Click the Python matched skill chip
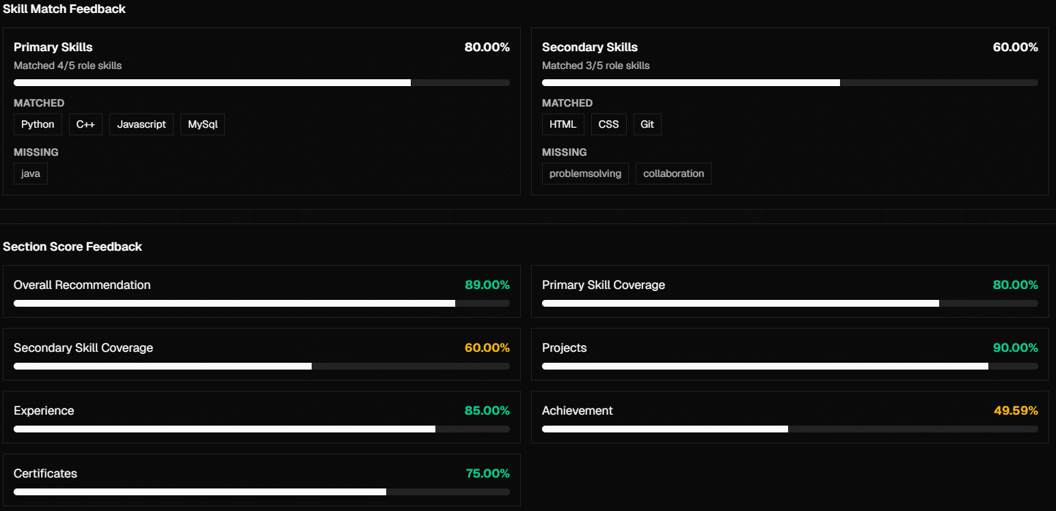The height and width of the screenshot is (511, 1056). click(x=38, y=124)
